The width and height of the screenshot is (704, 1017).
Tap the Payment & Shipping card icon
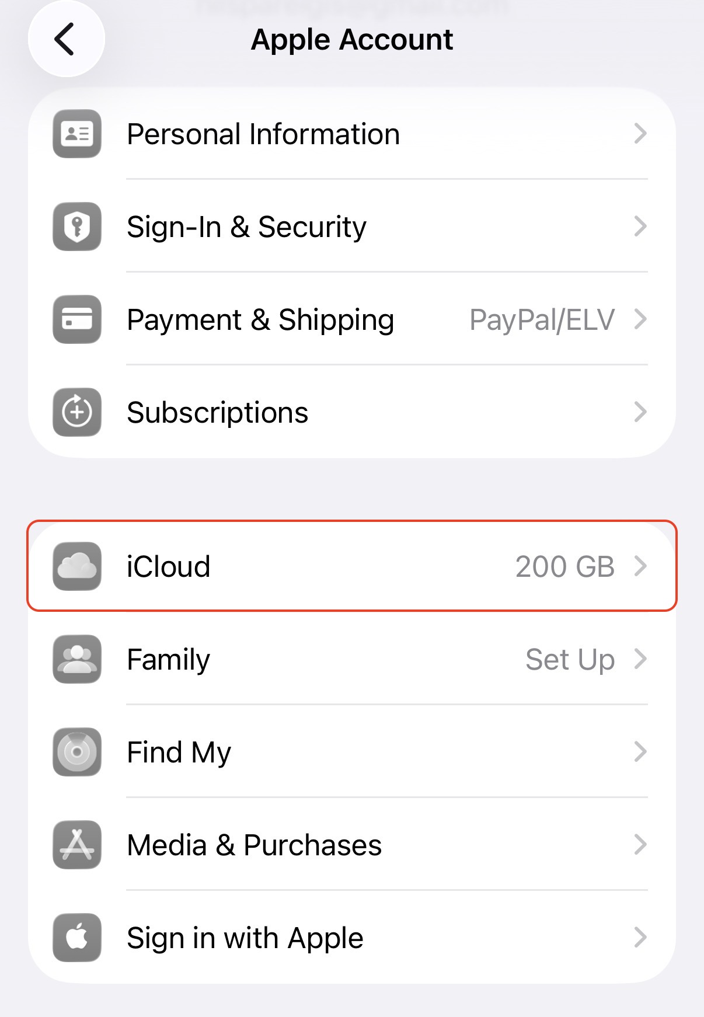[77, 319]
